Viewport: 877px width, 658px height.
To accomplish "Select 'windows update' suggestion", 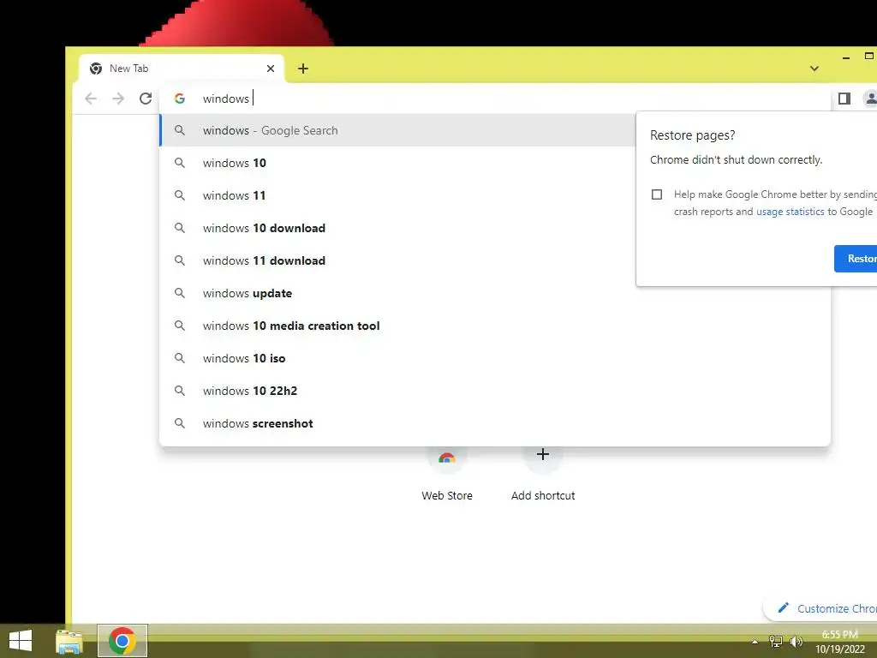I will click(x=495, y=293).
